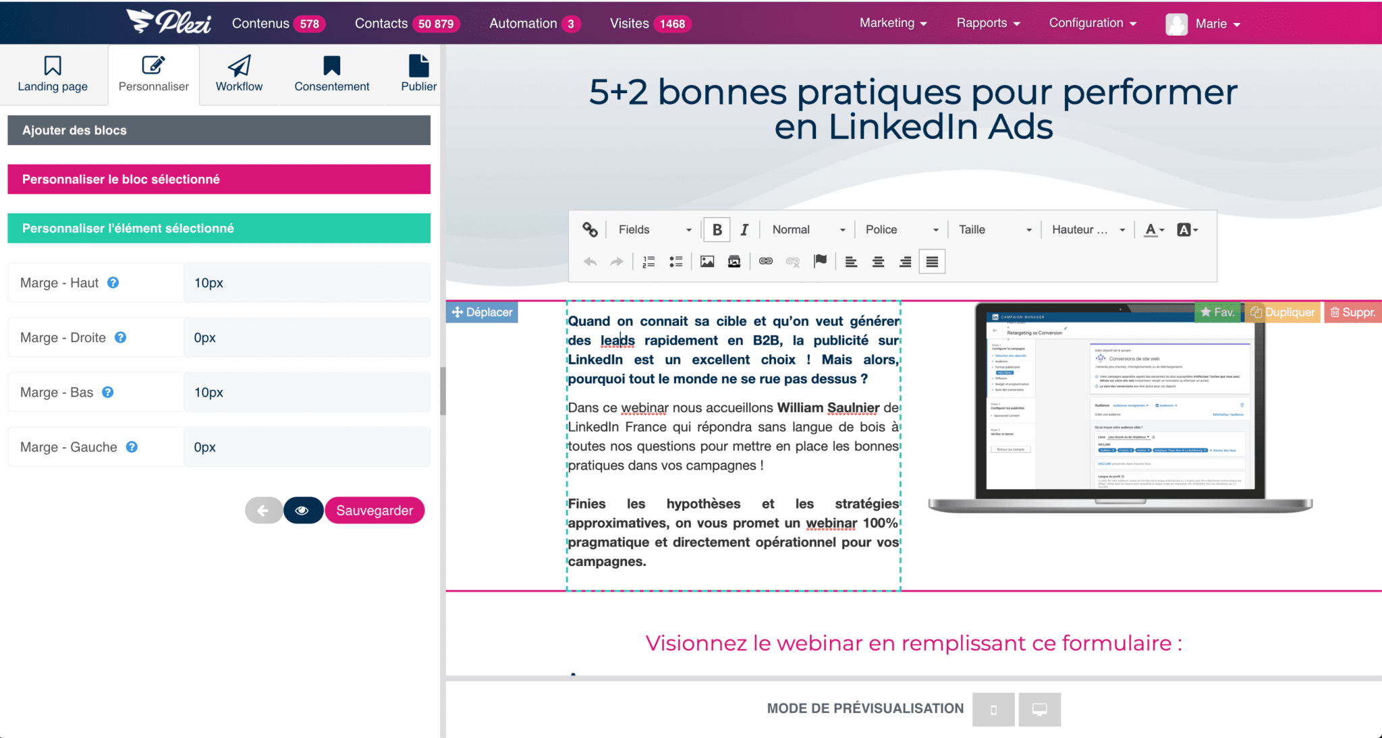Click the left panel vertical scrollbar
Screen dimensions: 1382x738
click(x=443, y=391)
